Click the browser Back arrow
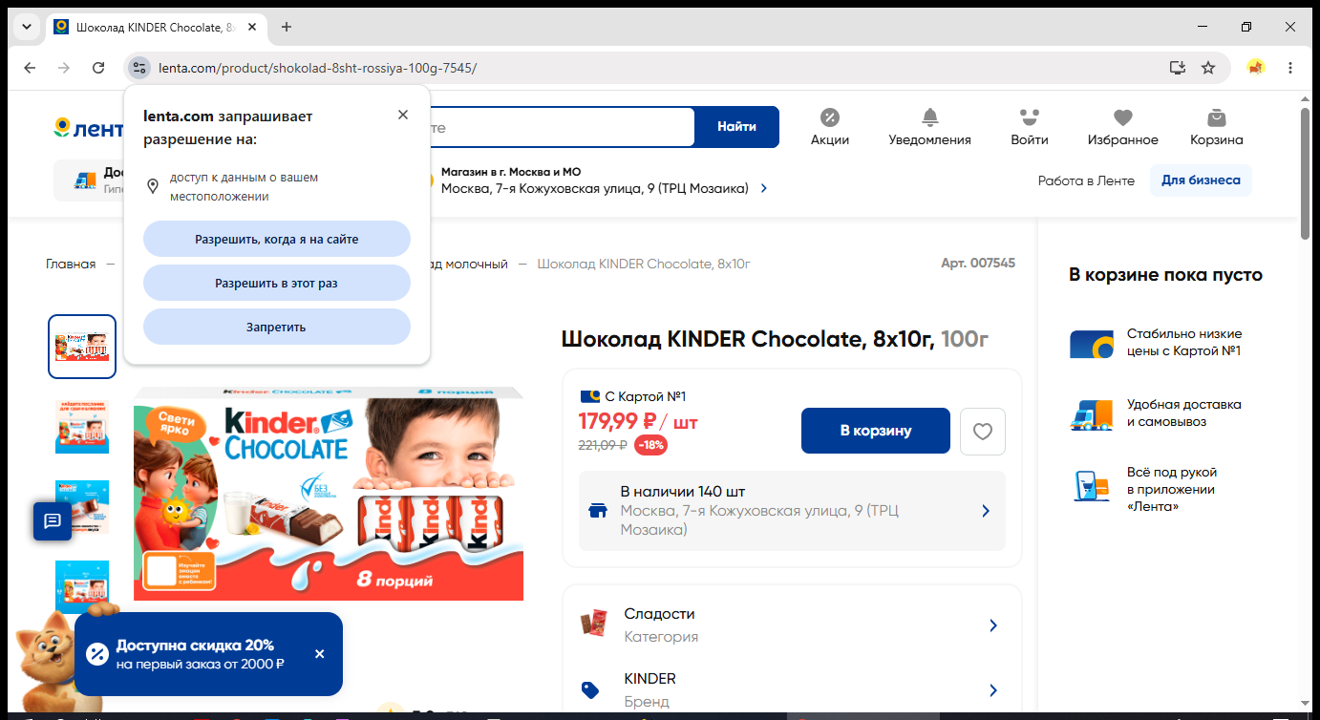Image resolution: width=1320 pixels, height=720 pixels. point(30,68)
